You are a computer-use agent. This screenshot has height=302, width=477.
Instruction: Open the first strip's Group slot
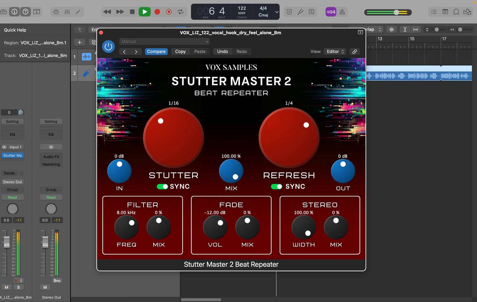[x=13, y=190]
